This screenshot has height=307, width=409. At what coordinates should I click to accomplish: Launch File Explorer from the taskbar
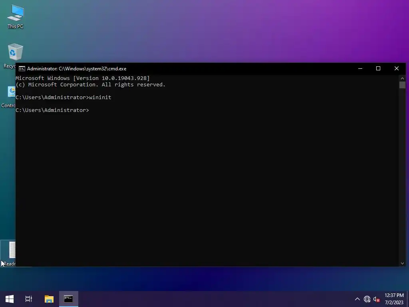[x=49, y=299]
